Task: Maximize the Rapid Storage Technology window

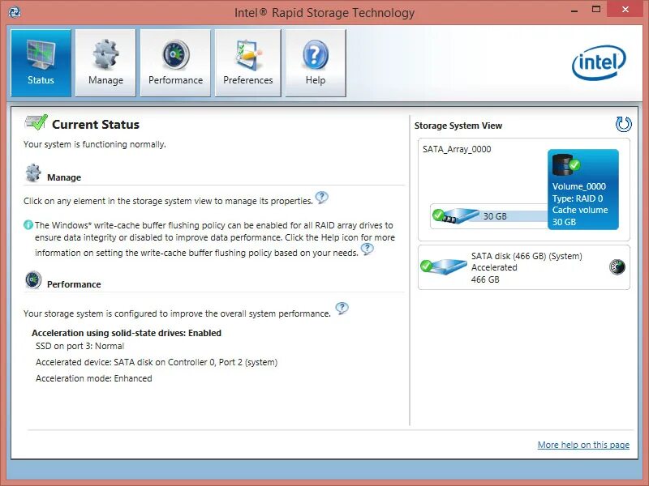Action: [x=596, y=10]
